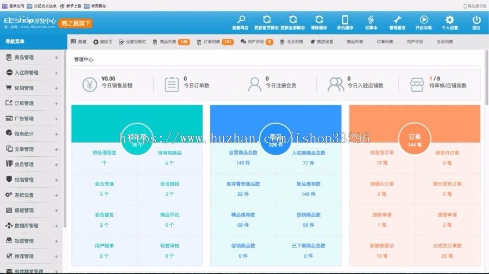Expand 商品管理 with its plus sign
Viewport: 489px width, 274px height.
tap(57, 58)
